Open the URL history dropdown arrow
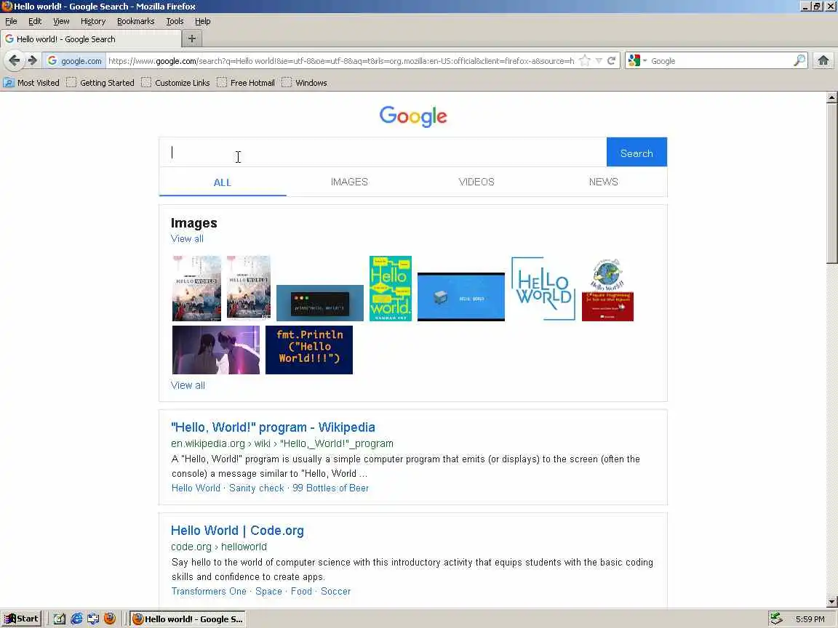The height and width of the screenshot is (628, 838). tap(599, 61)
